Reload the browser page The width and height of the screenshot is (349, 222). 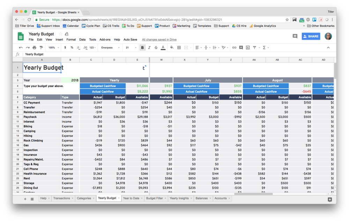tap(29, 20)
